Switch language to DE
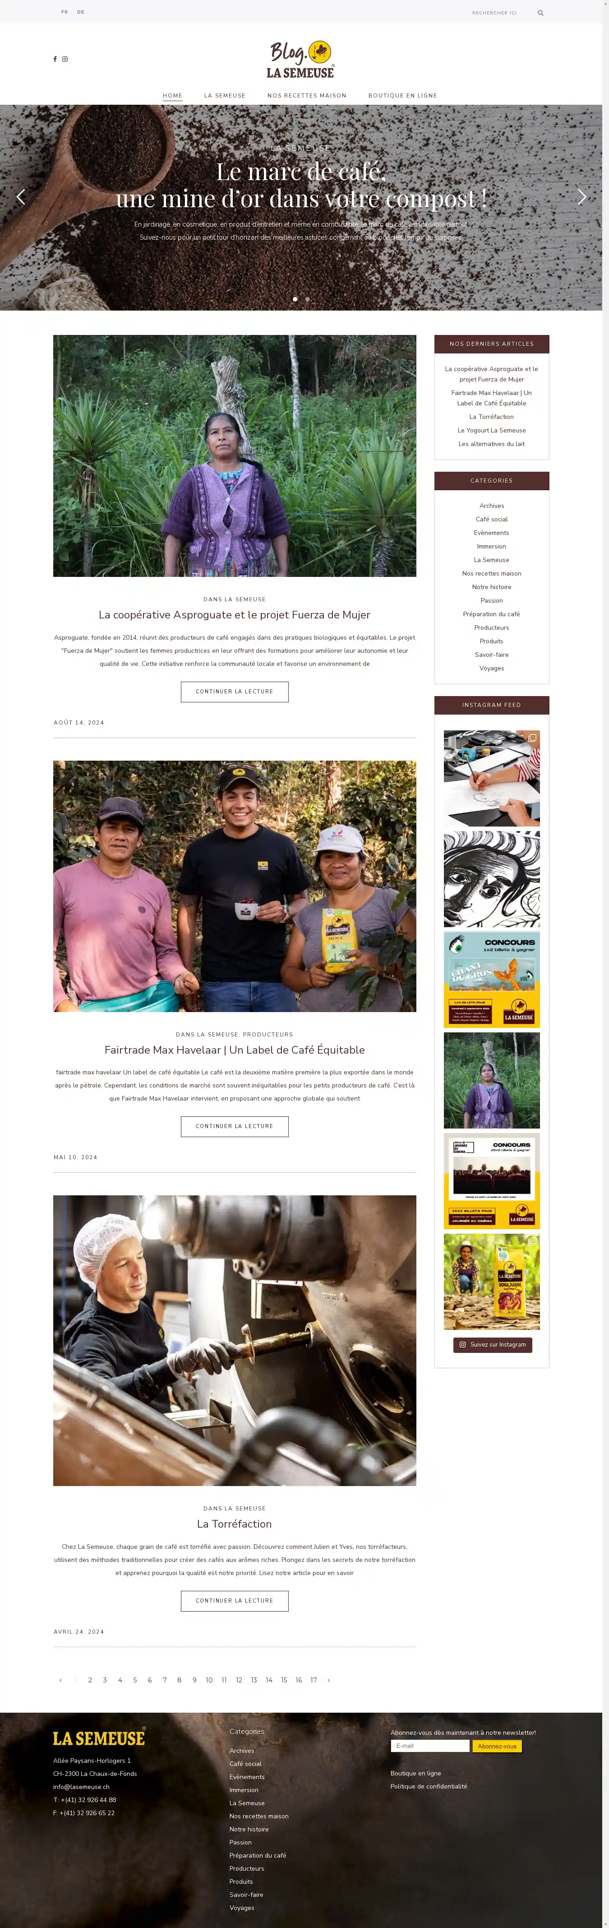 point(81,12)
